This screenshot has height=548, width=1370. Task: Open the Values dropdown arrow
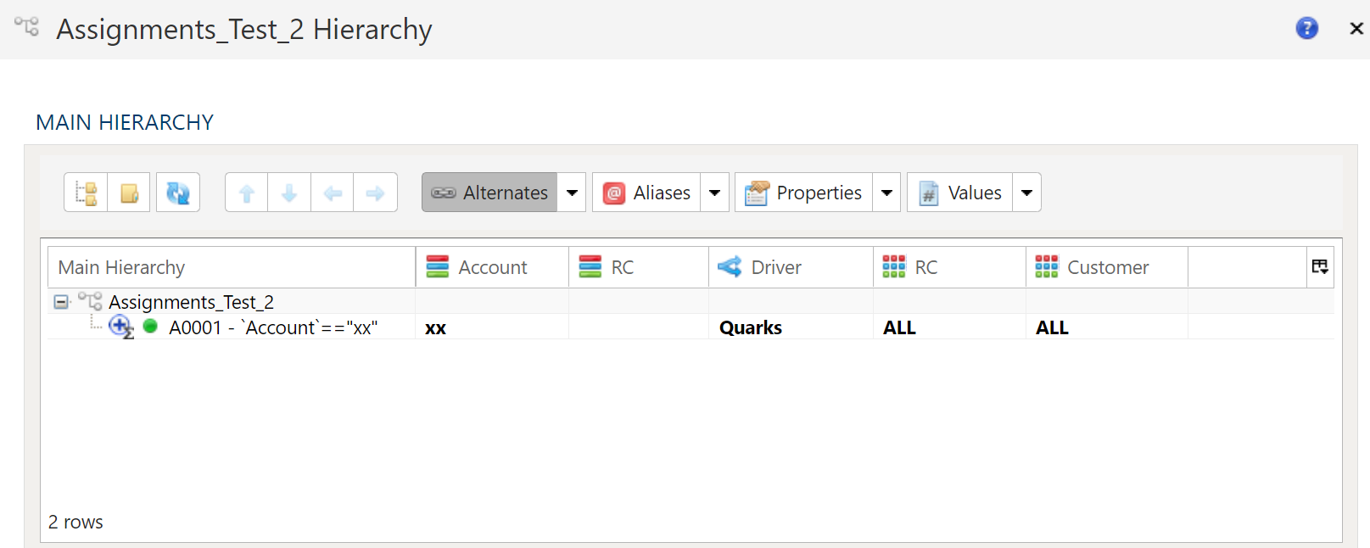(x=1026, y=193)
